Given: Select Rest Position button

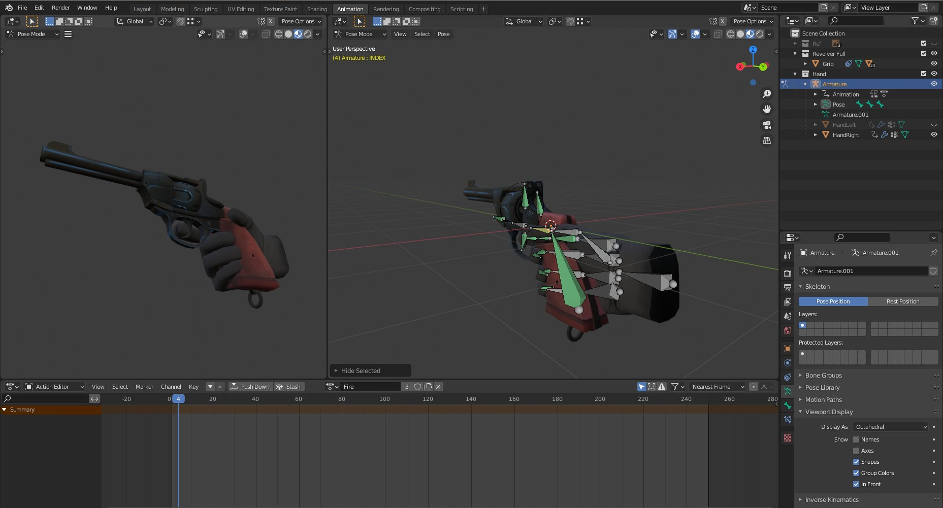Looking at the screenshot, I should [903, 301].
